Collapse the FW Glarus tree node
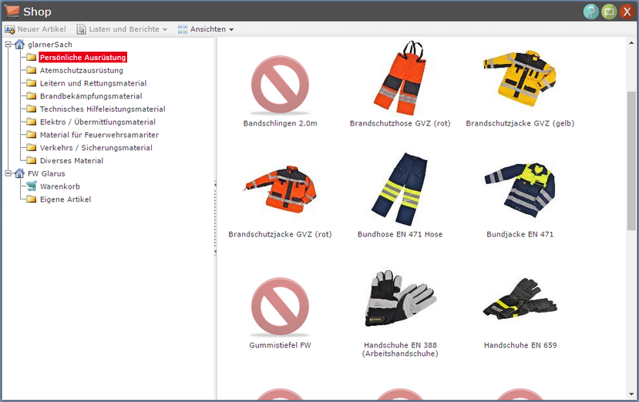This screenshot has width=639, height=402. pyautogui.click(x=8, y=173)
